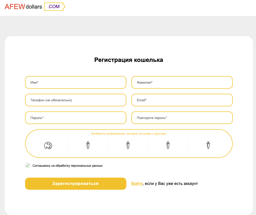This screenshot has height=215, width=256.
Task: Select the paint palette captcha image
Action: 48,146
